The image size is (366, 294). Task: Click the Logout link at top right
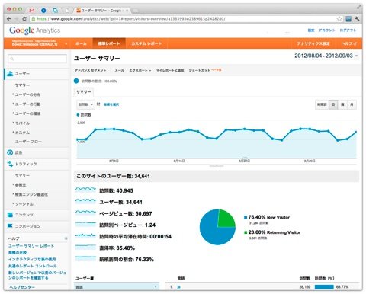coord(348,30)
